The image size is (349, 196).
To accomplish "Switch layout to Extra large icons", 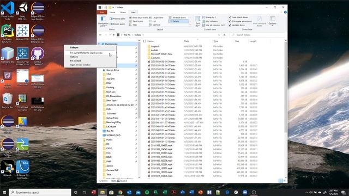I will 138,17.
